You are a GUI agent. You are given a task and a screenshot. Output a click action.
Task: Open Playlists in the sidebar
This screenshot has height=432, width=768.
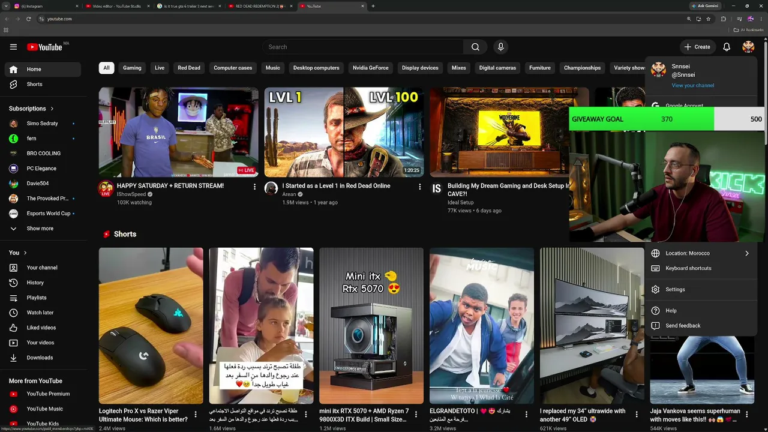click(x=42, y=298)
